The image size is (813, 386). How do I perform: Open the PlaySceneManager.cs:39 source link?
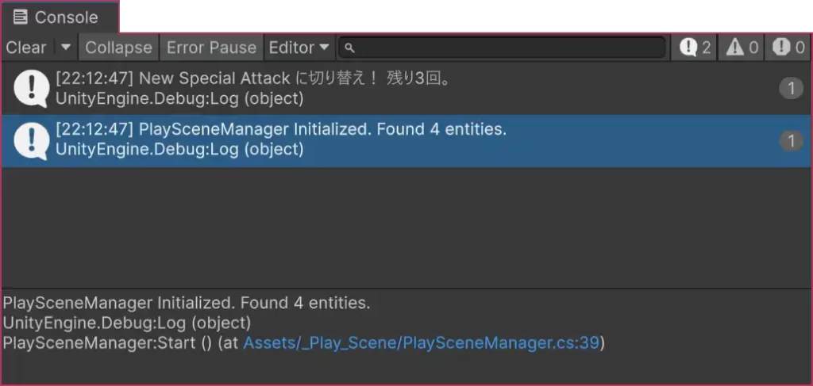coord(421,342)
